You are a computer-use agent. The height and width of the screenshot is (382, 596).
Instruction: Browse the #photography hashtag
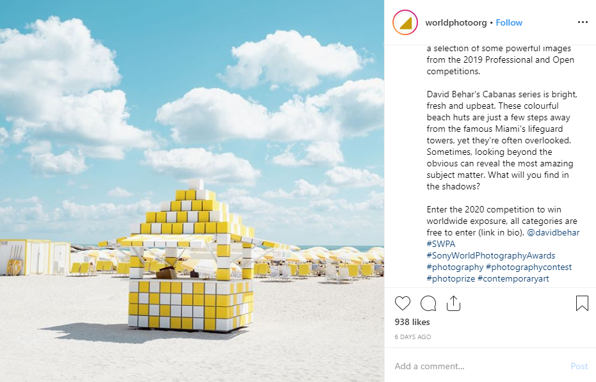click(x=455, y=267)
